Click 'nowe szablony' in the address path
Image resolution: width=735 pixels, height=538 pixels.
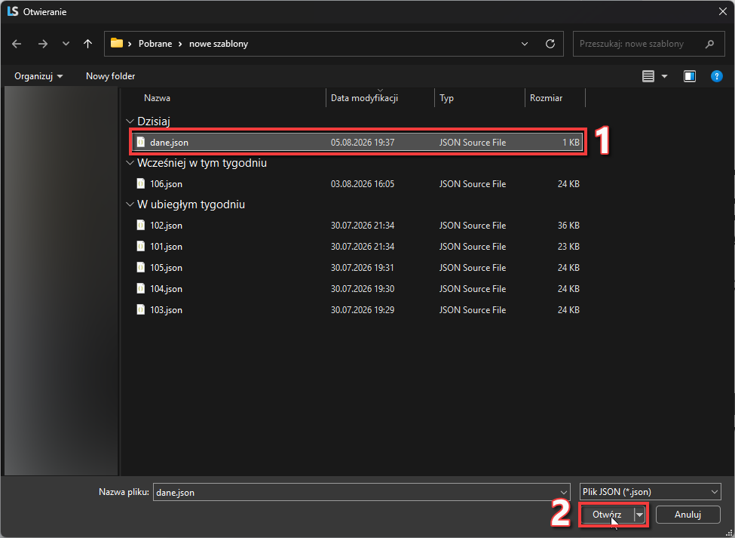click(x=219, y=44)
